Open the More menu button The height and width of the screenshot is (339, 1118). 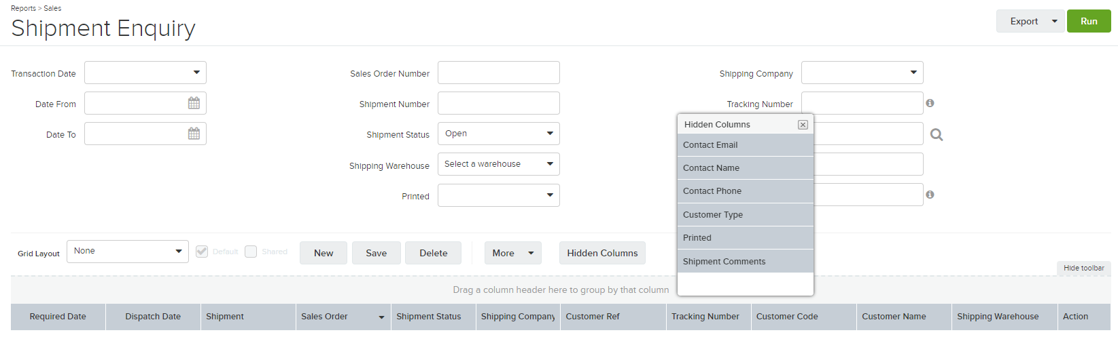(513, 253)
